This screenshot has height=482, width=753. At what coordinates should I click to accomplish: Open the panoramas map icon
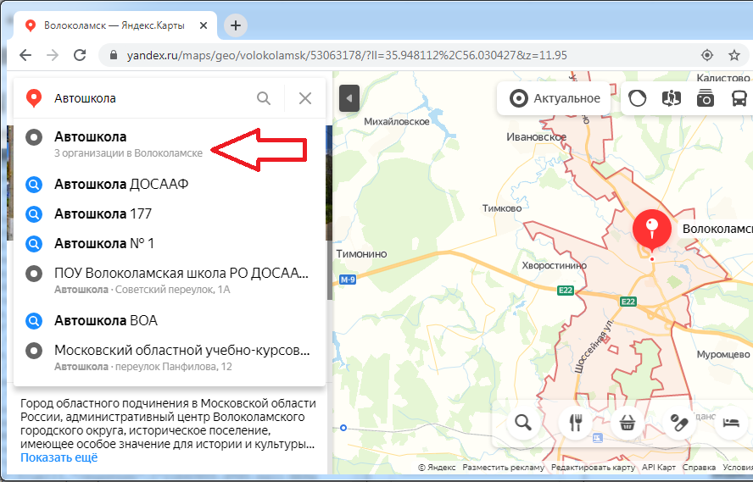(x=671, y=98)
